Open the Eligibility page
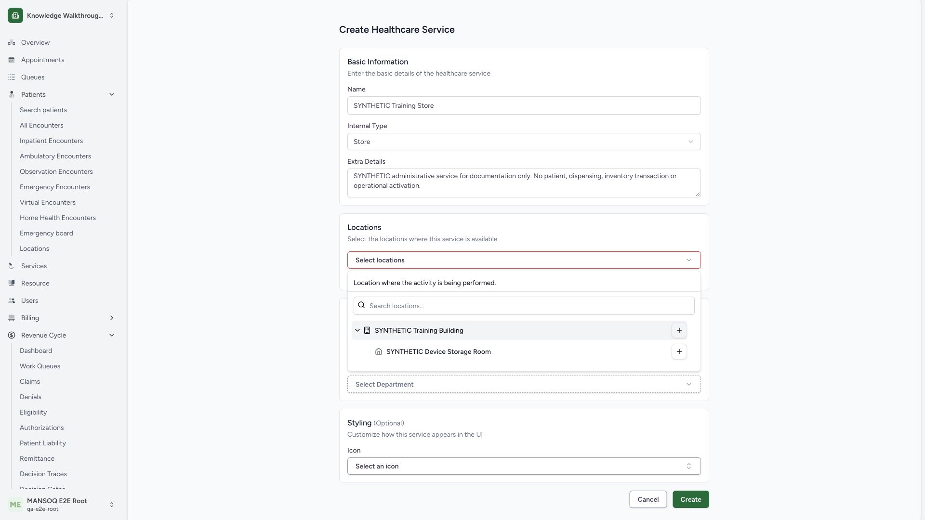The height and width of the screenshot is (520, 925). click(33, 412)
